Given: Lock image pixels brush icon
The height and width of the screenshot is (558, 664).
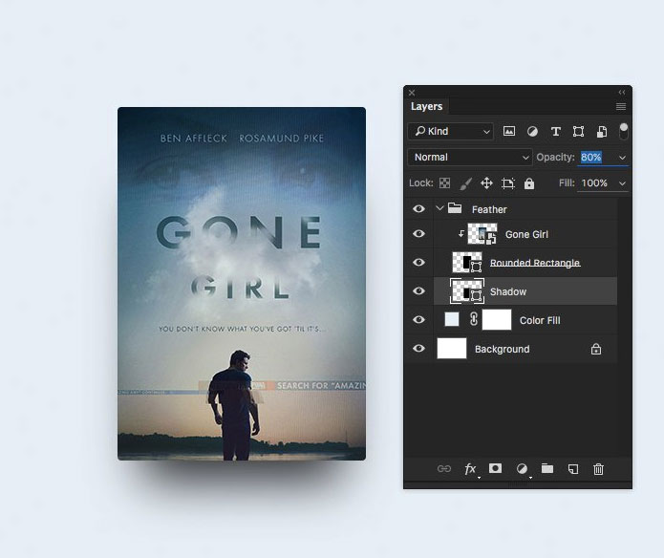Looking at the screenshot, I should click(465, 183).
